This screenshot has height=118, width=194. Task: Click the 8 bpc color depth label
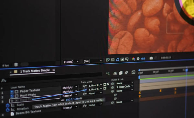(6, 65)
